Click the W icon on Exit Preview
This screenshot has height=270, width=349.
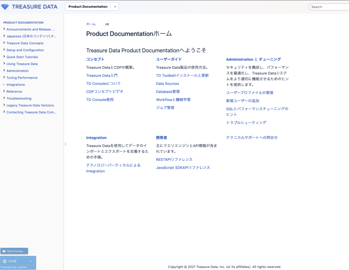point(4,251)
